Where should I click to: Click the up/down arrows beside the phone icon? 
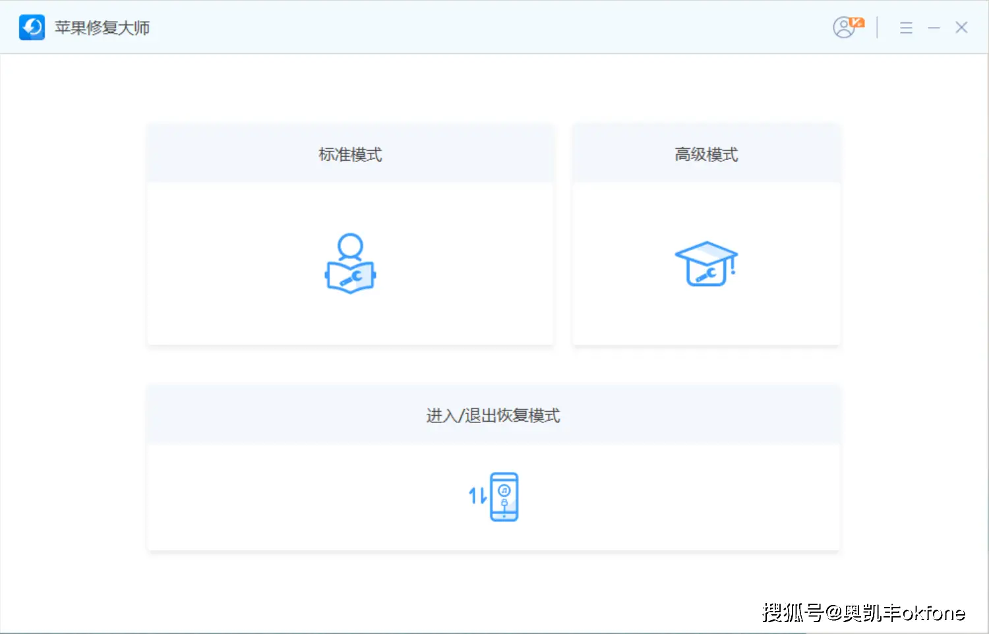pos(475,495)
